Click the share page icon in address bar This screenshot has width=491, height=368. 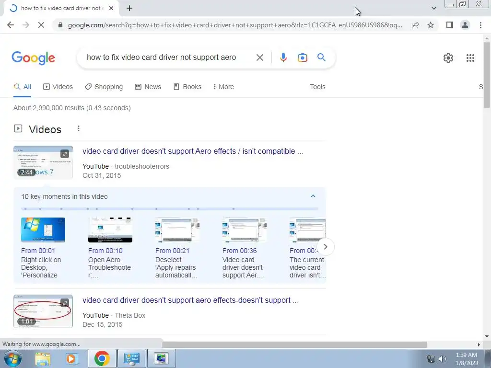click(415, 25)
